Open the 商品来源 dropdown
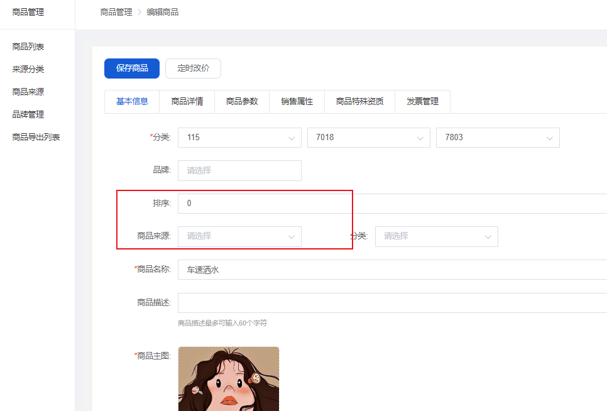Viewport: 607px width, 411px height. click(239, 236)
